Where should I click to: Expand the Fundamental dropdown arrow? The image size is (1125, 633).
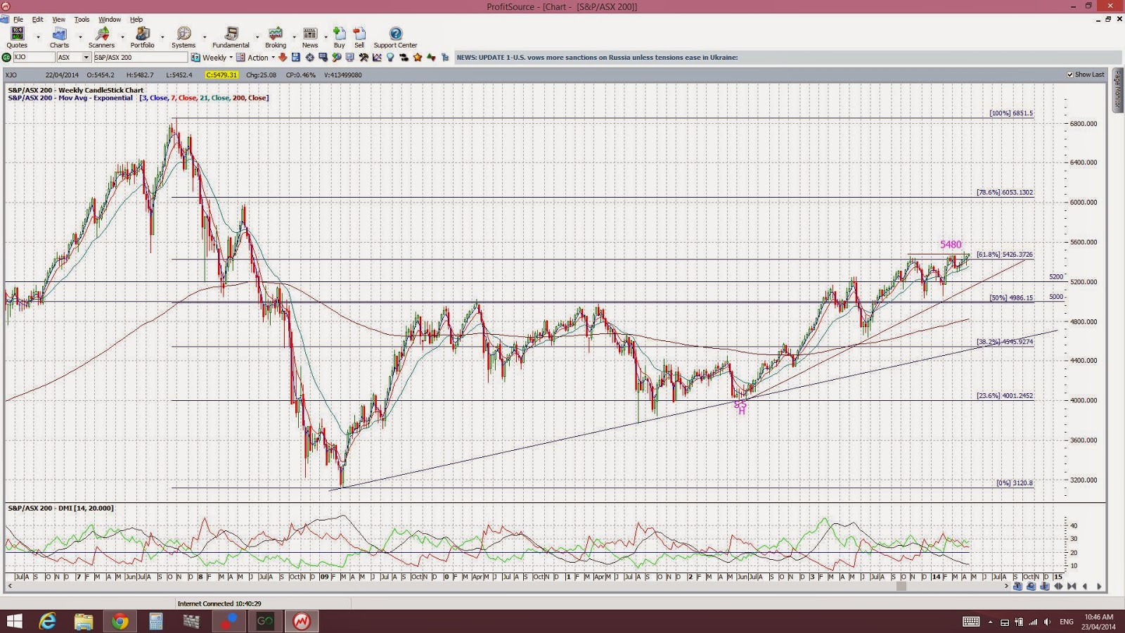pos(257,37)
